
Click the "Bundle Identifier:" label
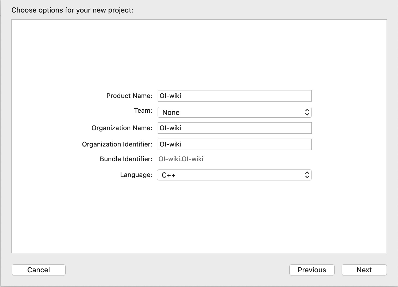coord(126,159)
